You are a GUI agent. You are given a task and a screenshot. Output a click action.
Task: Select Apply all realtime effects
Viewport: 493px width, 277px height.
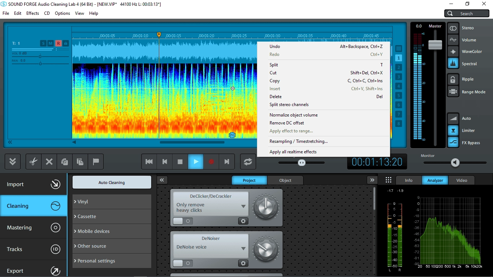click(323, 152)
